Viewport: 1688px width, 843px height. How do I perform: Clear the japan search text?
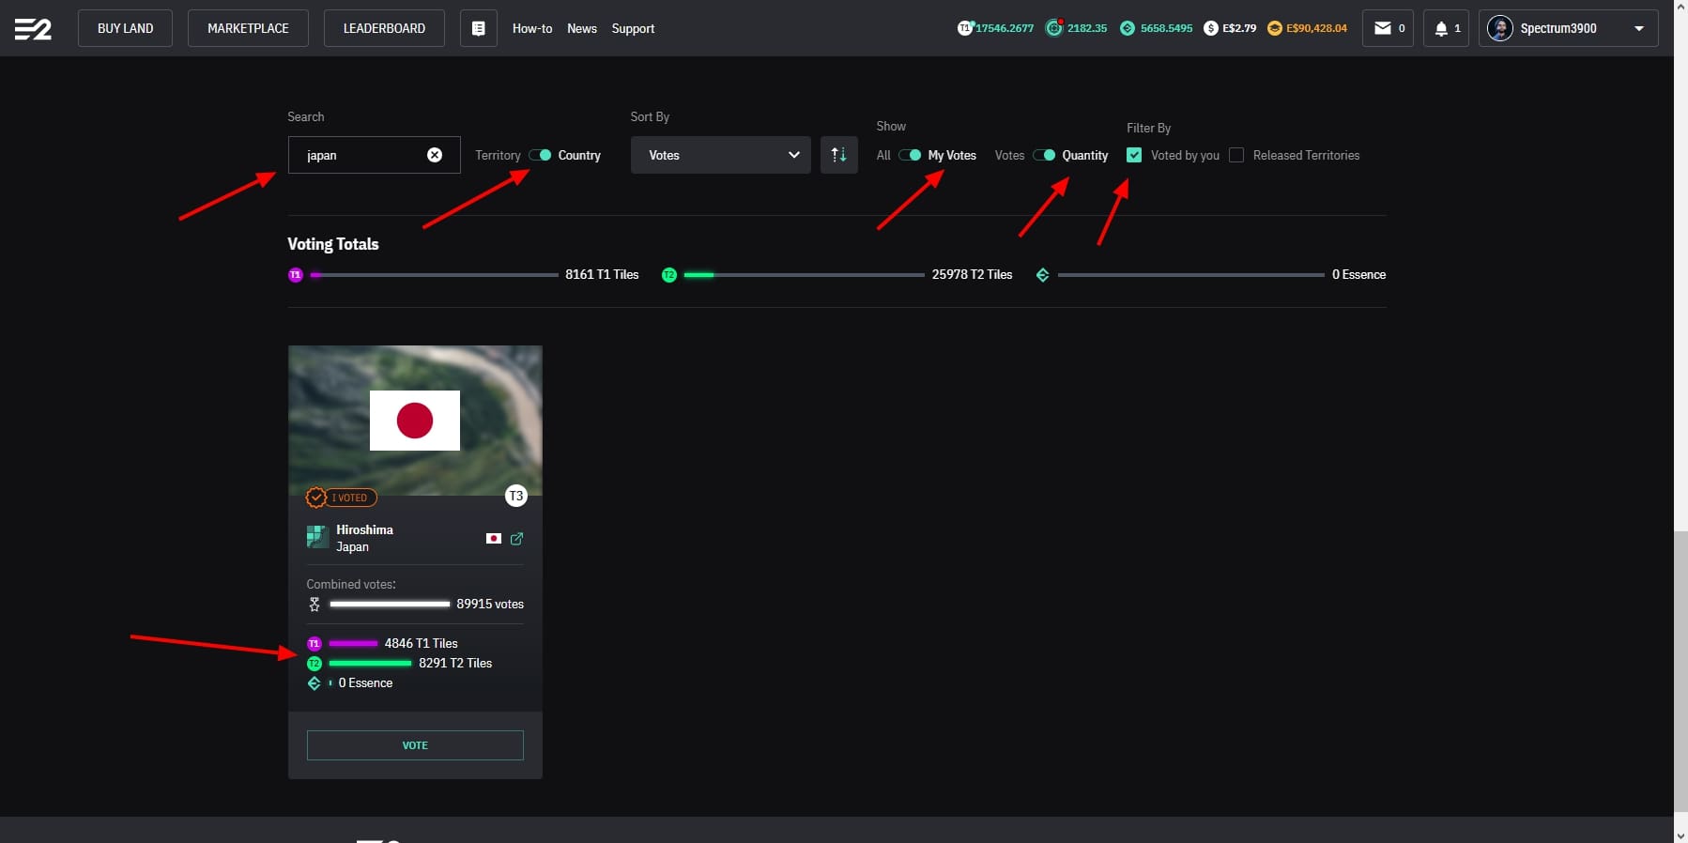coord(435,155)
